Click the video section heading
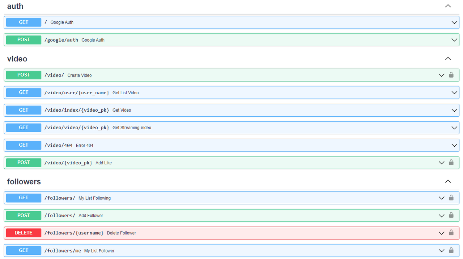This screenshot has height=259, width=463. [17, 59]
